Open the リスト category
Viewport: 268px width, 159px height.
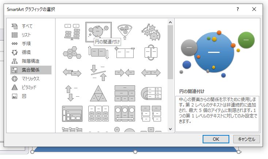tap(31, 35)
